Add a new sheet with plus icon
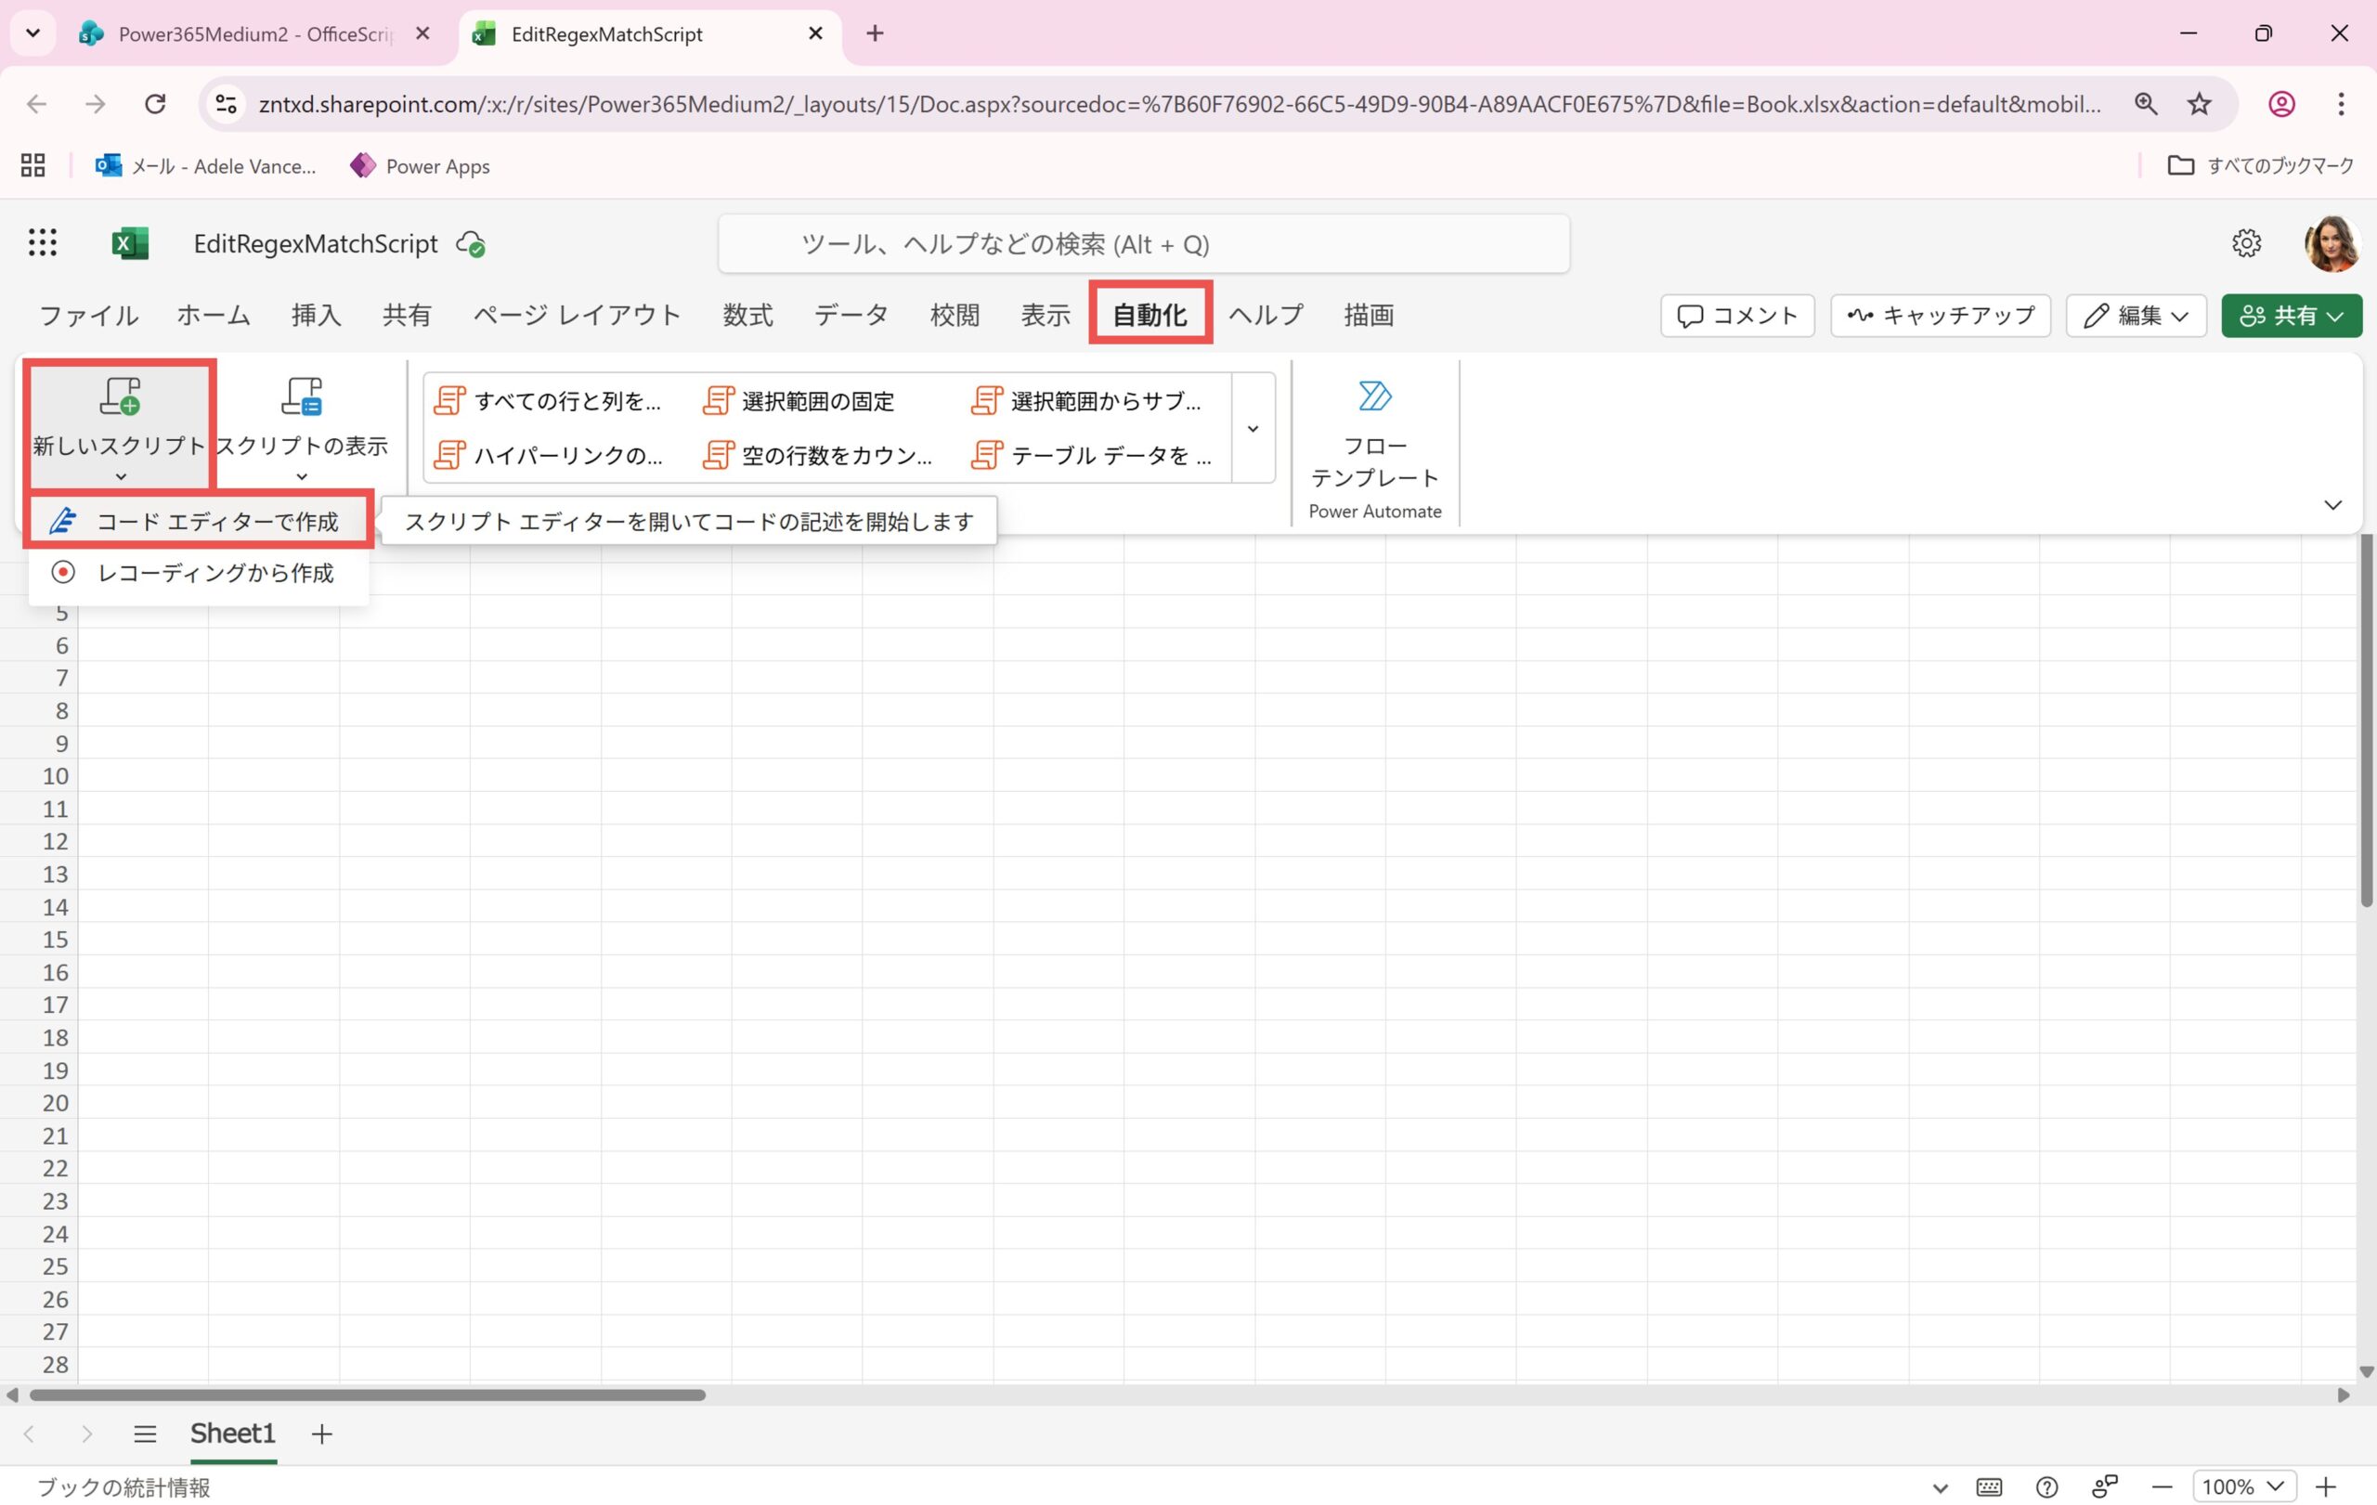 pos(322,1434)
